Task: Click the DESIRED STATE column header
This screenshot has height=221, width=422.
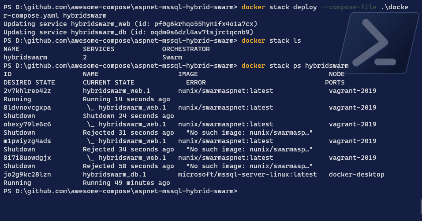Action: pyautogui.click(x=29, y=82)
